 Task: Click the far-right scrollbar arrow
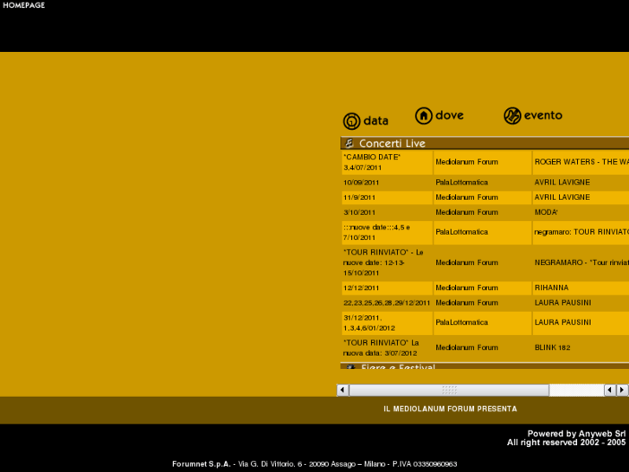[x=622, y=390]
